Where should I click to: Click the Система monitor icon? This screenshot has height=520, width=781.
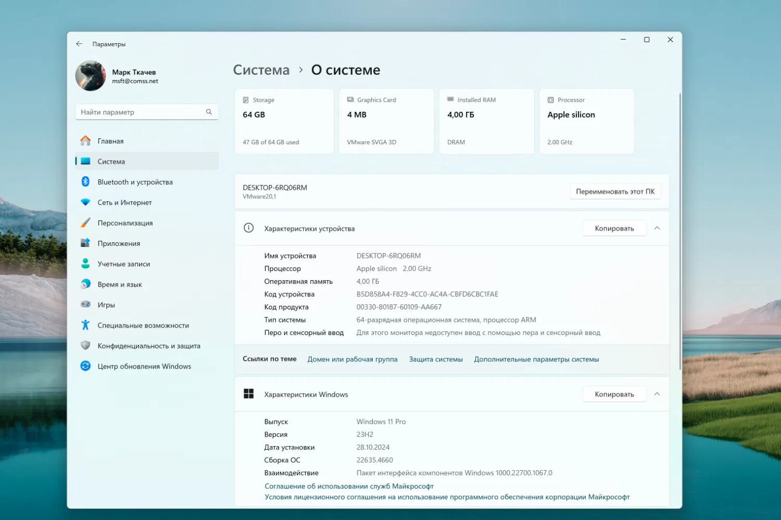(85, 161)
